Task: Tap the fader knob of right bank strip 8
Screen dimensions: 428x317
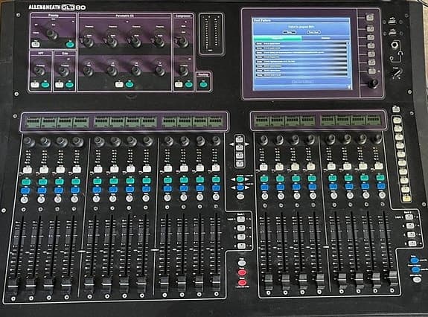Action: (393, 278)
